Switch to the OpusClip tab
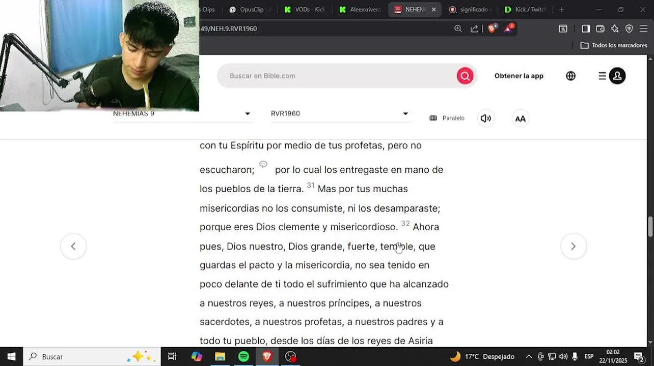Screen dimensions: 654x366 pyautogui.click(x=250, y=10)
